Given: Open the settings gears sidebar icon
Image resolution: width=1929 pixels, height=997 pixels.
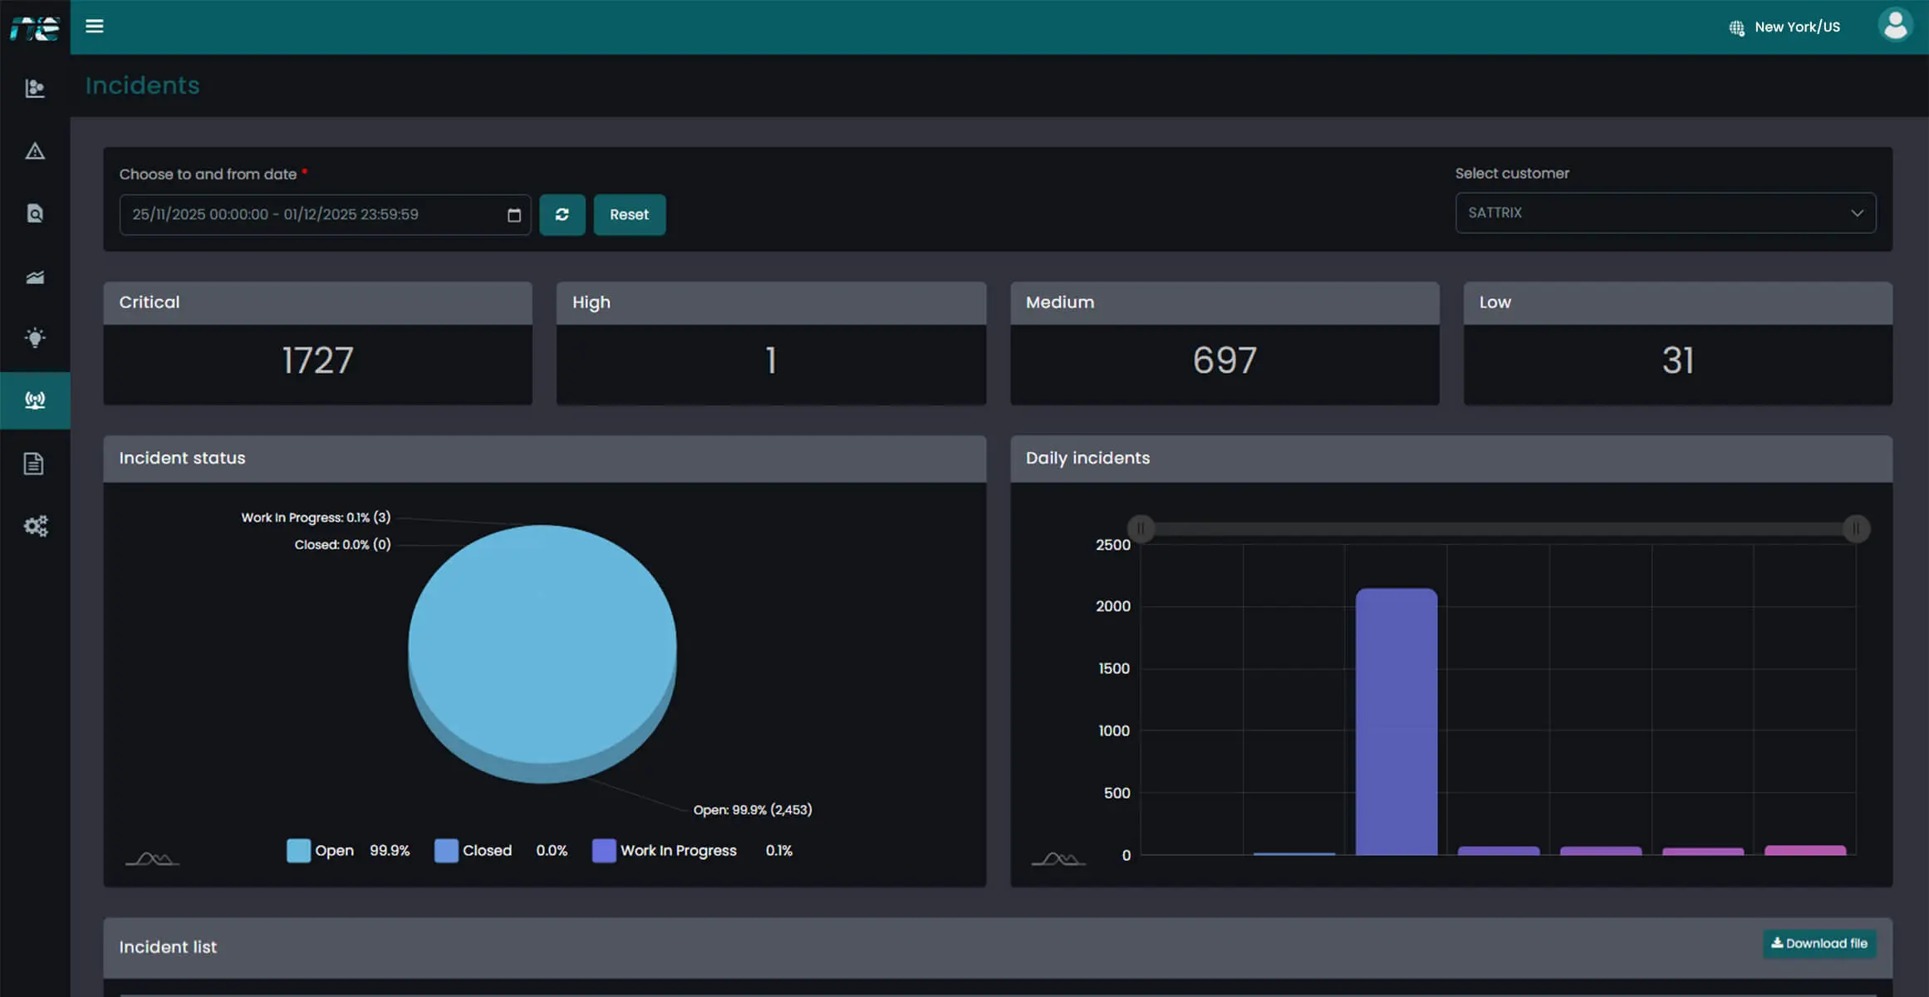Looking at the screenshot, I should (x=35, y=526).
